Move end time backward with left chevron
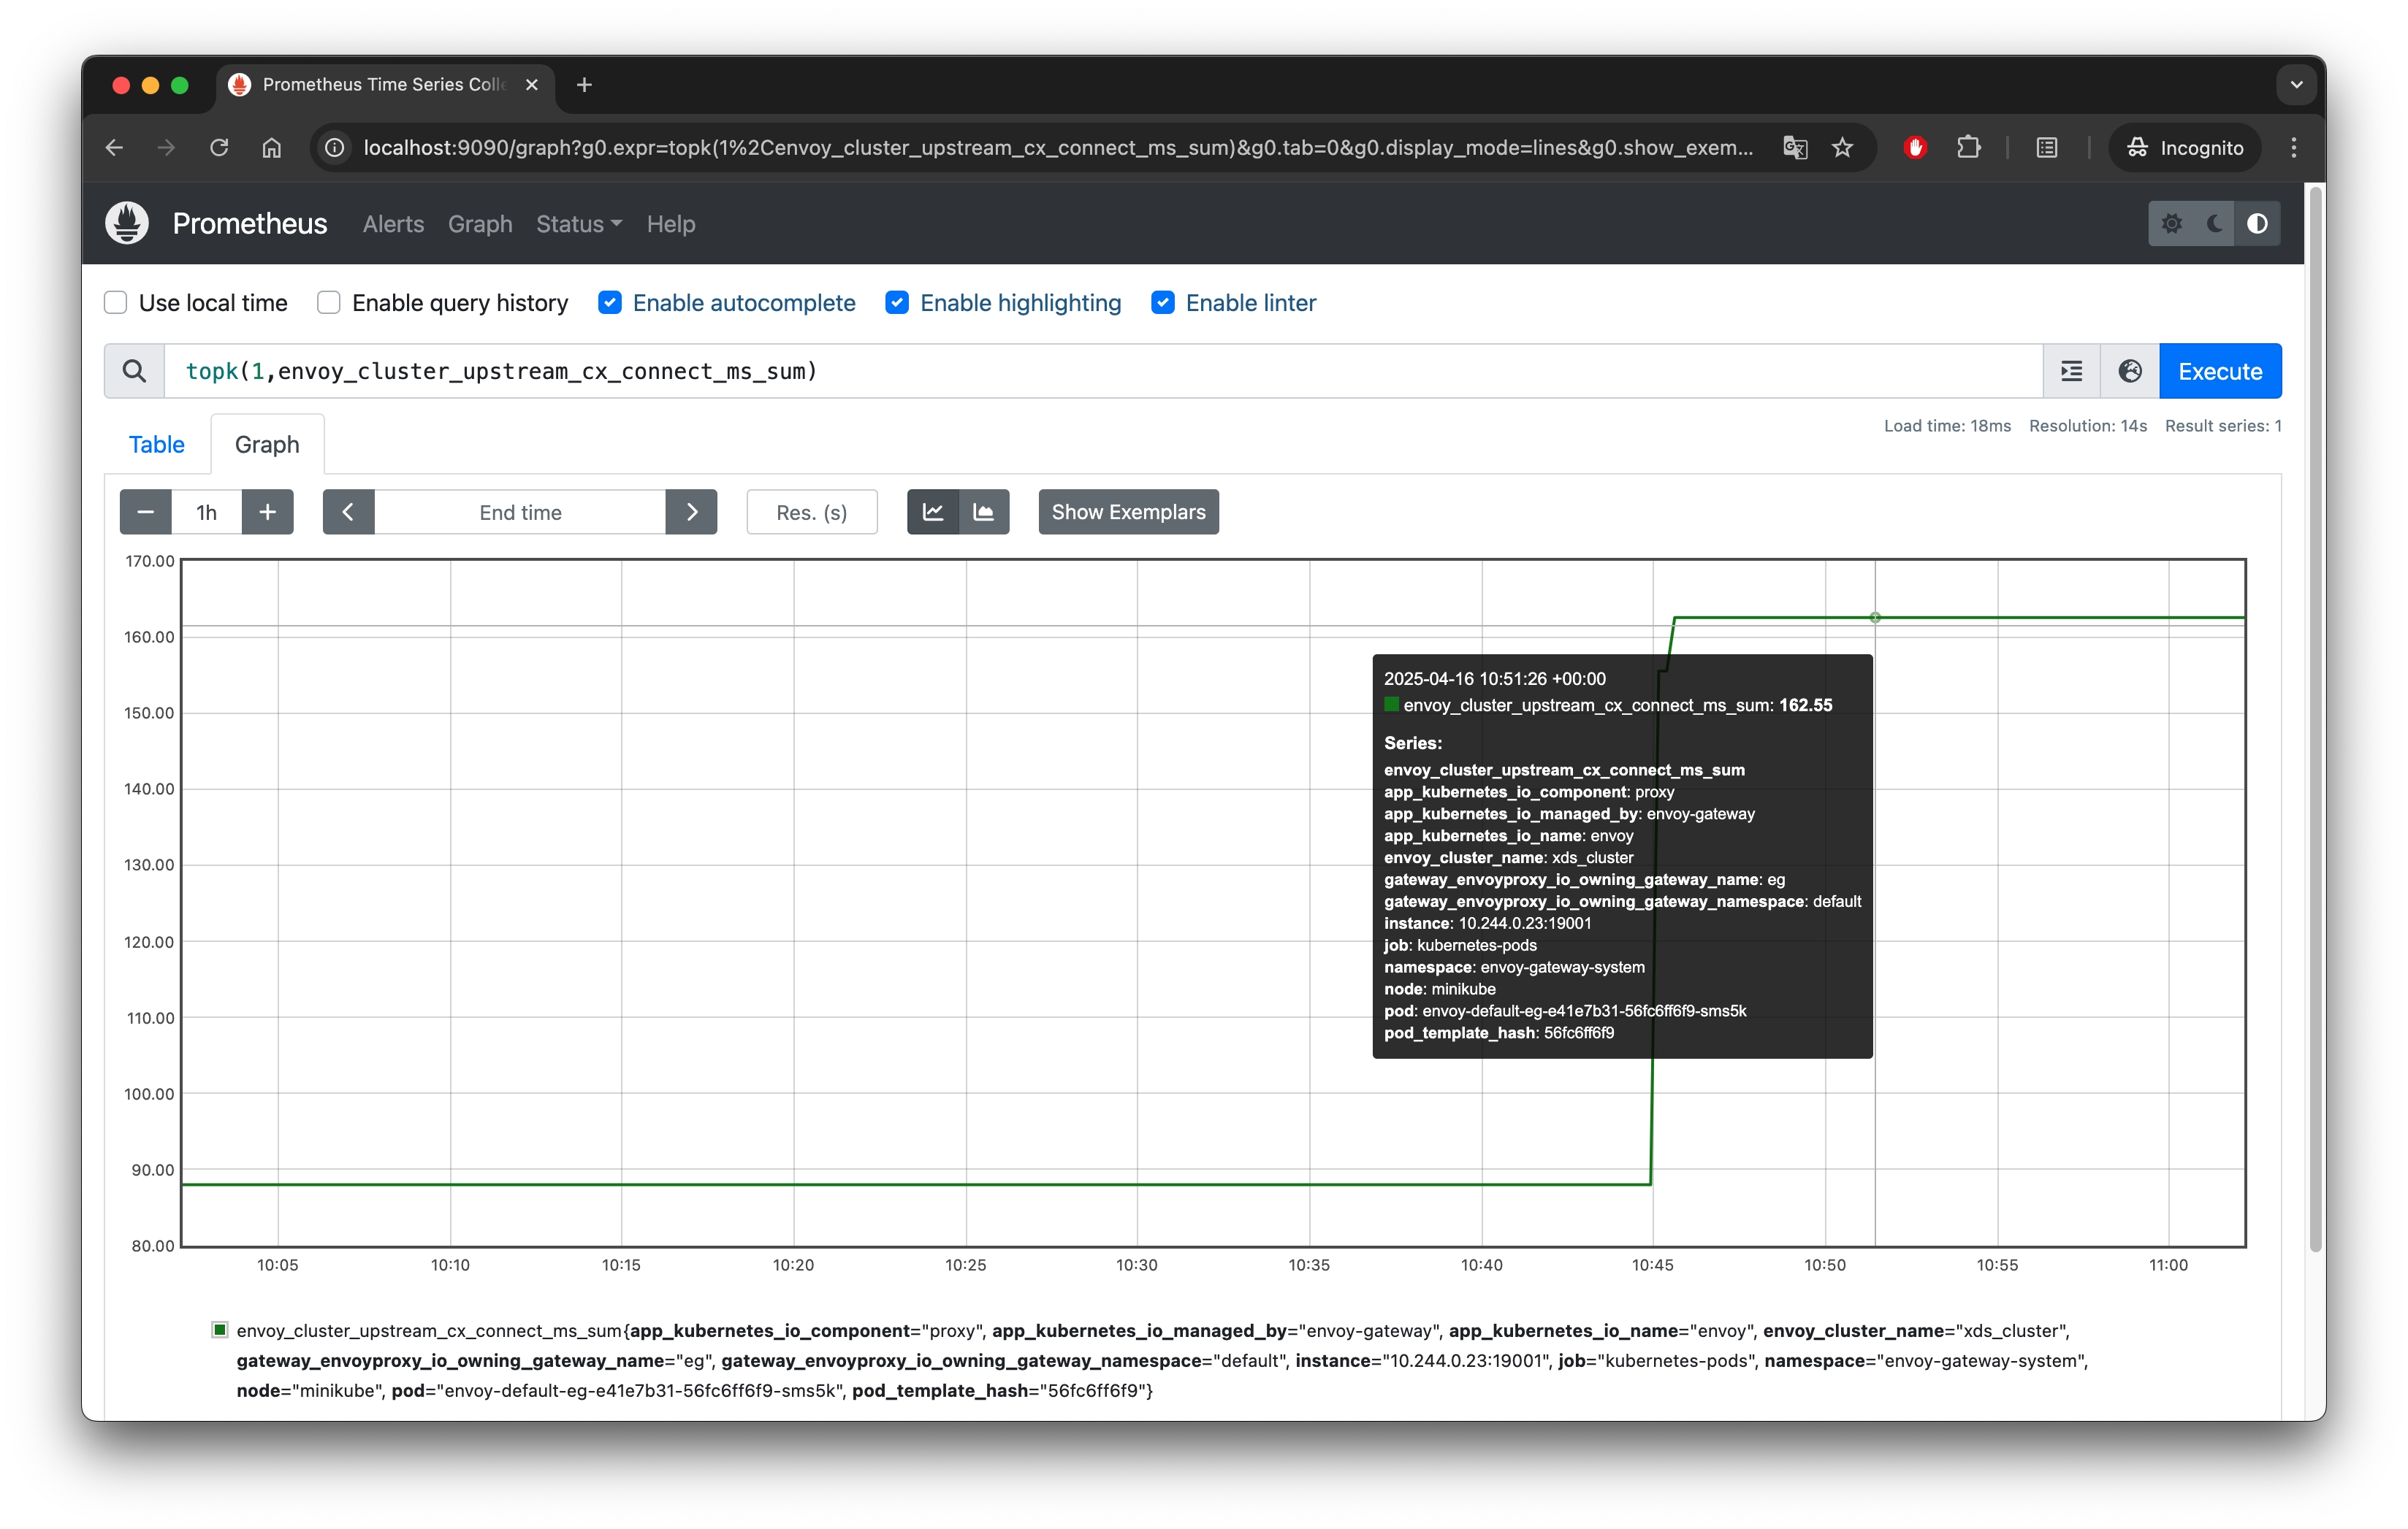The height and width of the screenshot is (1529, 2408). [x=348, y=512]
